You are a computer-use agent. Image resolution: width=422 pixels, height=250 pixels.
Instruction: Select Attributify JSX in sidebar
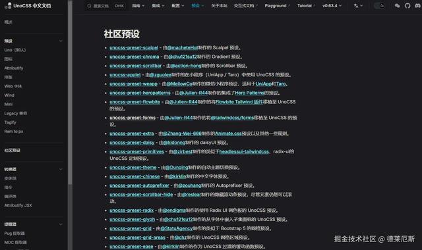pyautogui.click(x=18, y=205)
